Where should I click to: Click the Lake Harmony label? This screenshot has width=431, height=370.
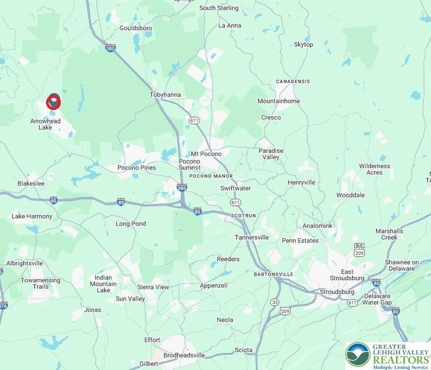32,216
